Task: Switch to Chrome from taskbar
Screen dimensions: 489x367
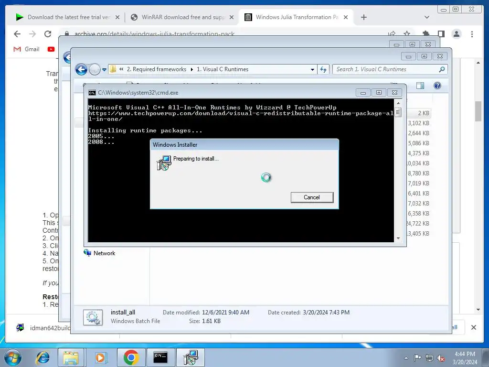Action: 131,357
